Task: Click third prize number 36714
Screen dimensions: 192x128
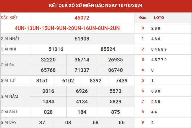Action: 82,60
